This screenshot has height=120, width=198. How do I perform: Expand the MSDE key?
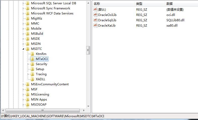23,39
